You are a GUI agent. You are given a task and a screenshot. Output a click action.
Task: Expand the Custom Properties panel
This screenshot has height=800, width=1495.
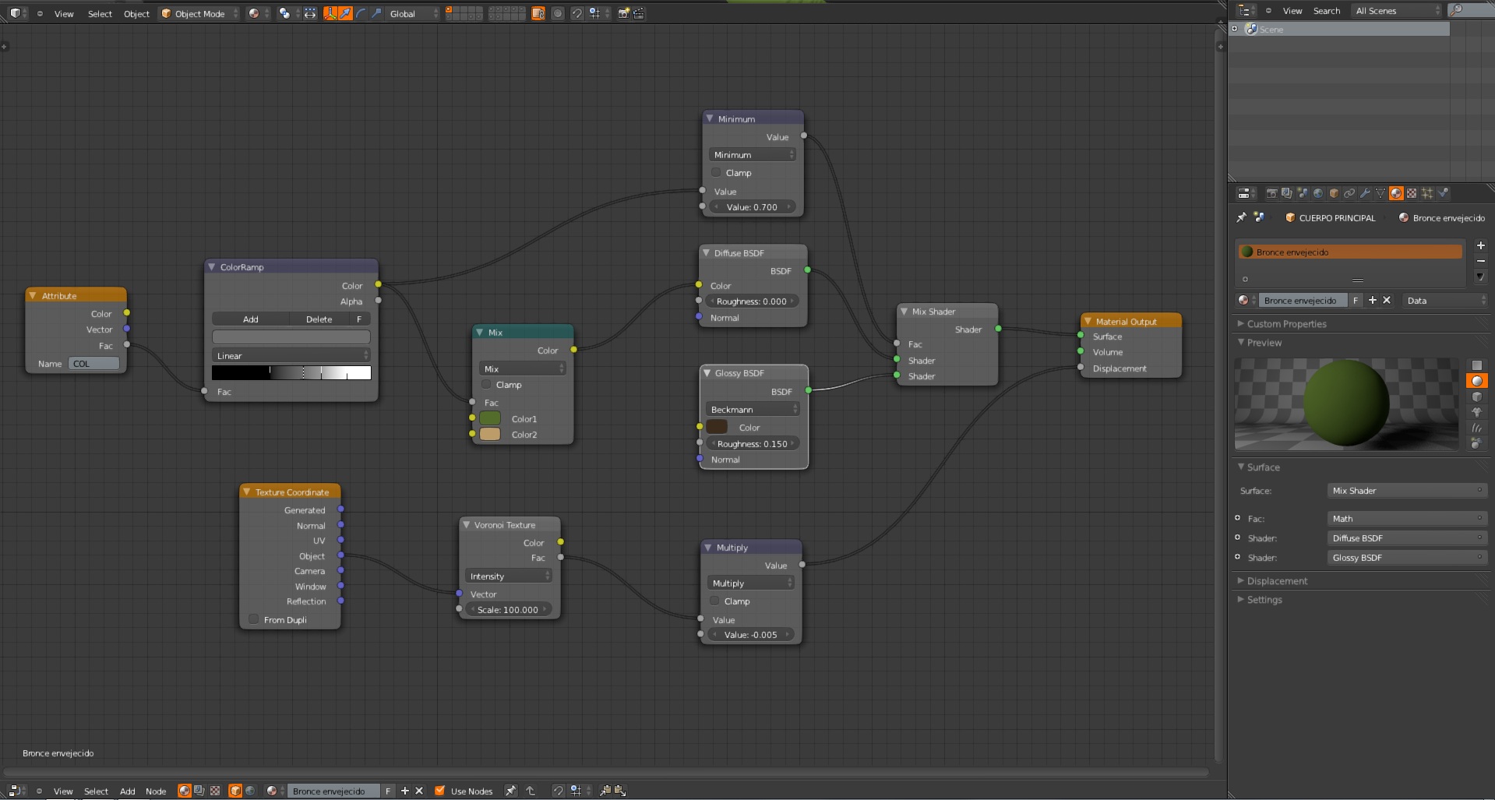click(x=1286, y=324)
